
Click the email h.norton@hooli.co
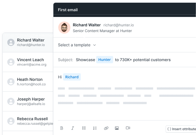point(31,84)
